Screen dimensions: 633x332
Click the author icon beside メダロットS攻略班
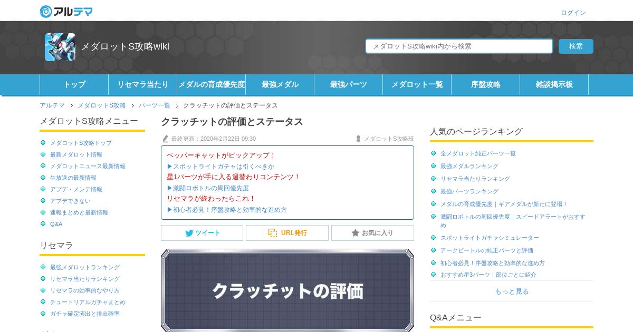coord(358,139)
